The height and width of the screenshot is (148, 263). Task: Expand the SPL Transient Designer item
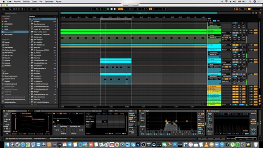pos(30,102)
